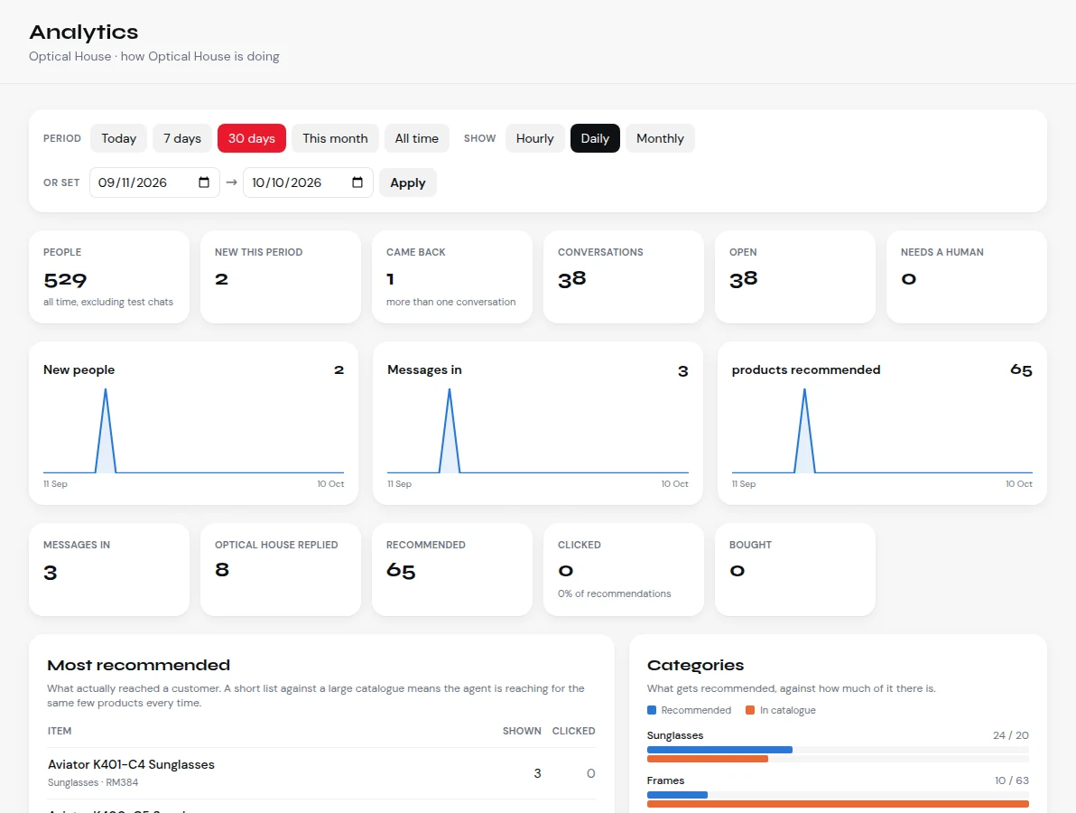Click the ITEM column header

[59, 731]
